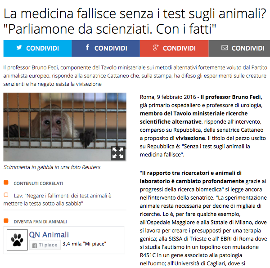This screenshot has height=268, width=270.
Task: Share on Google Plus with Condividi
Action: (174, 48)
